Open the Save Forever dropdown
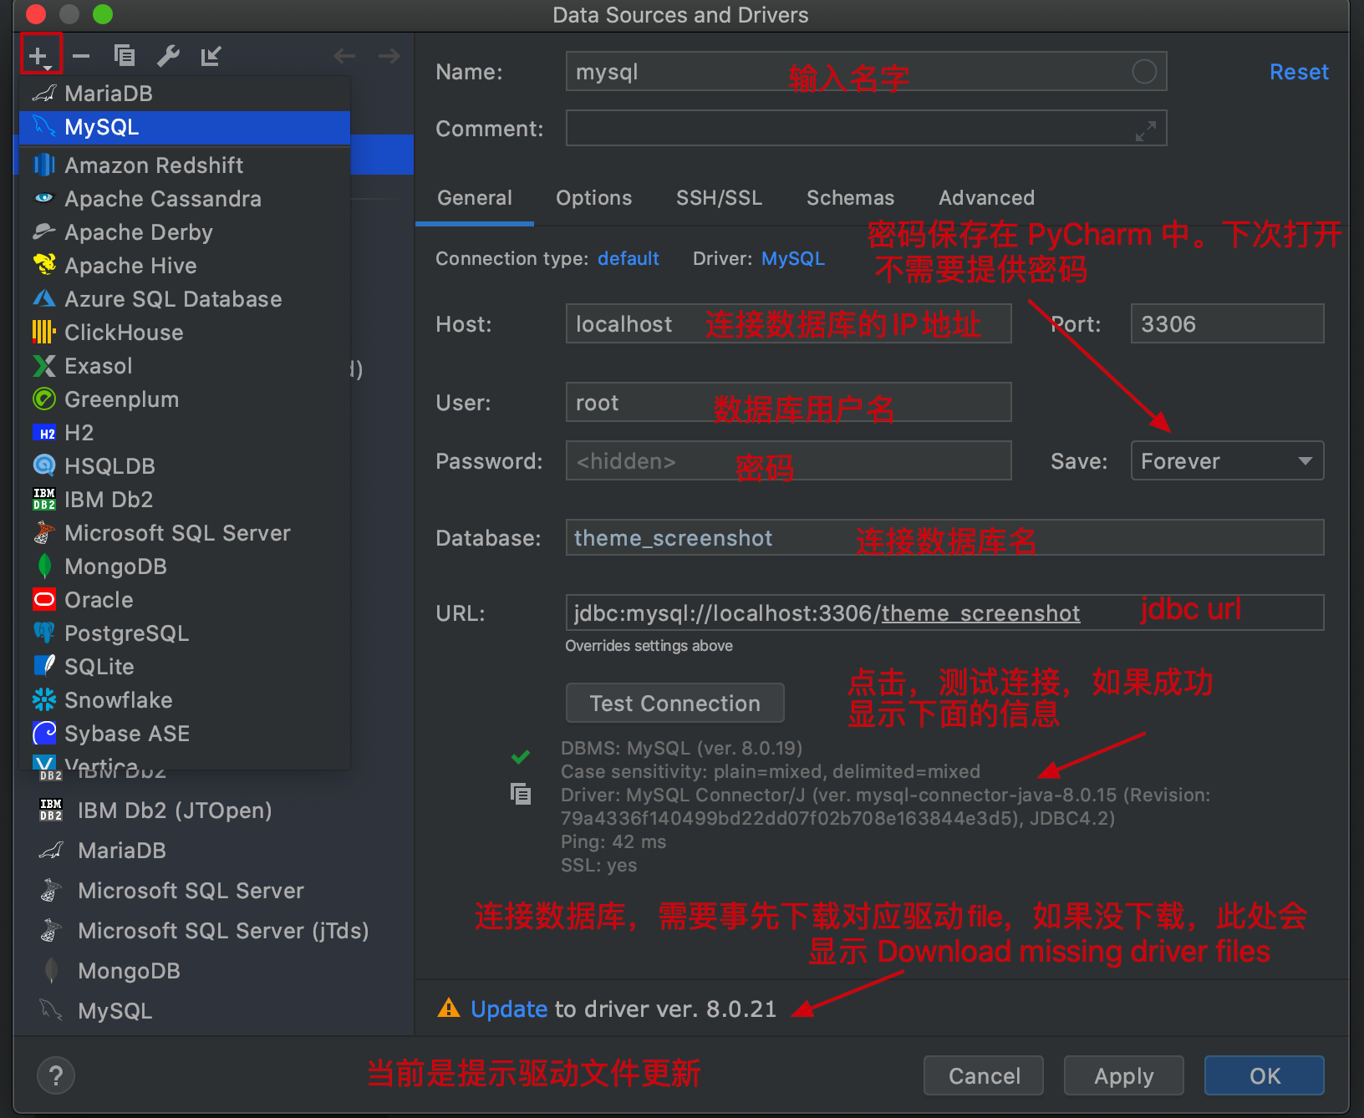The height and width of the screenshot is (1118, 1364). pos(1227,461)
